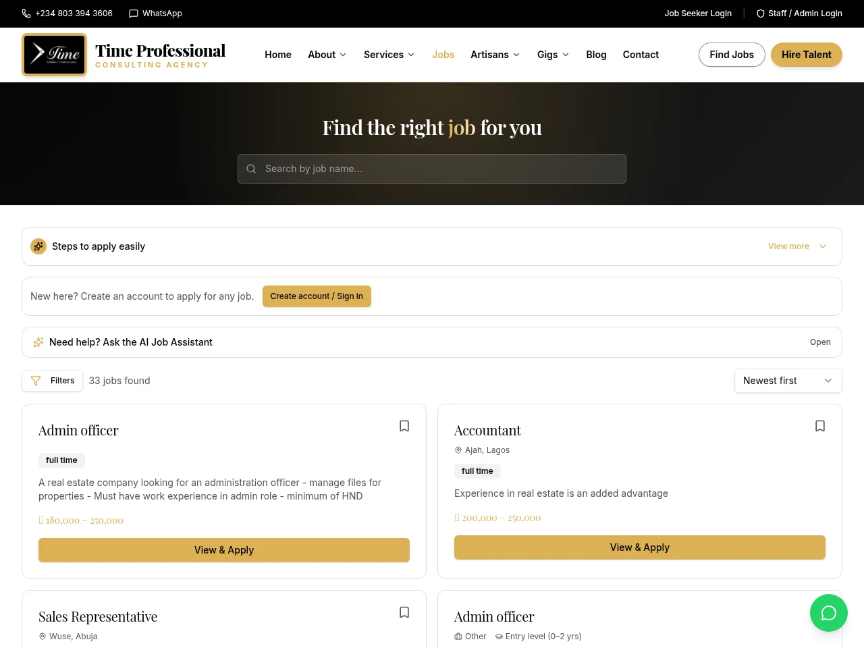Open the Blog page
The width and height of the screenshot is (864, 648).
pos(596,55)
